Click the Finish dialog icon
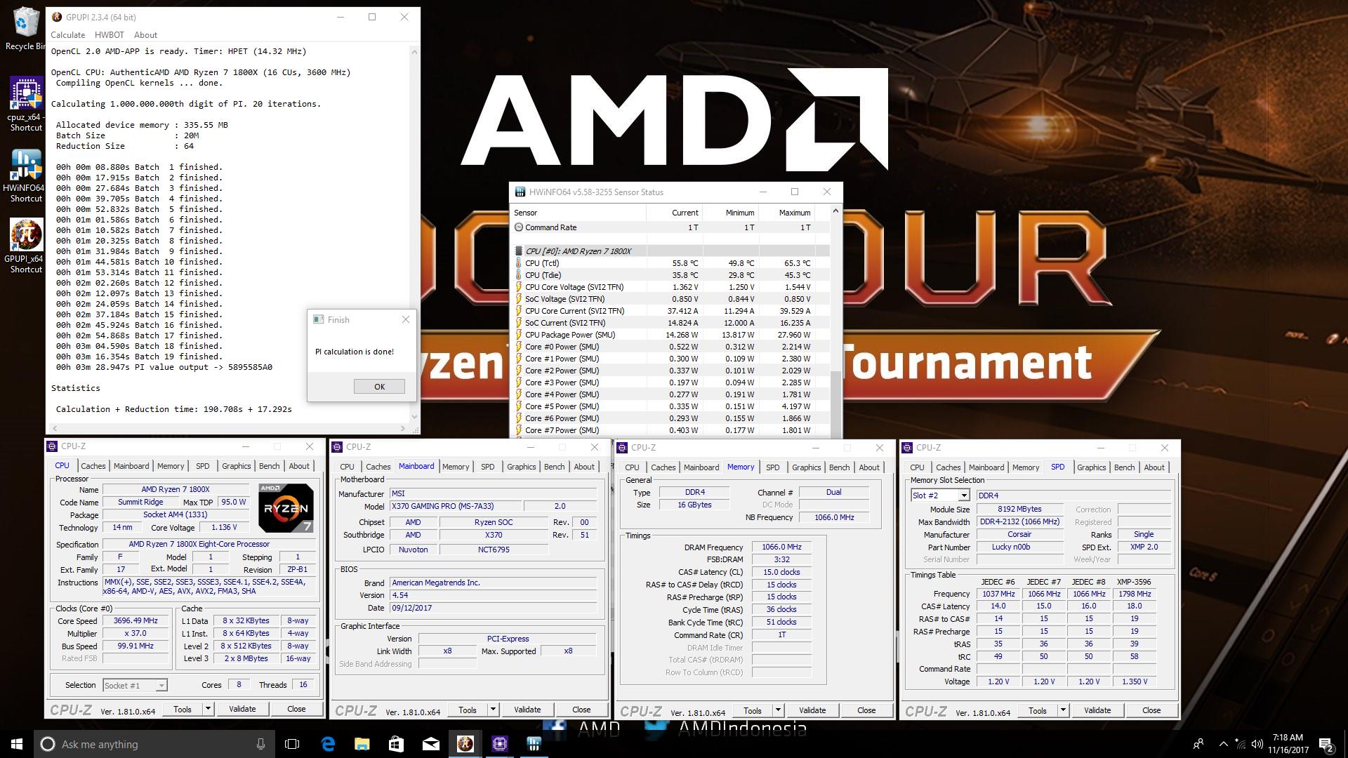This screenshot has height=758, width=1348. coord(319,319)
